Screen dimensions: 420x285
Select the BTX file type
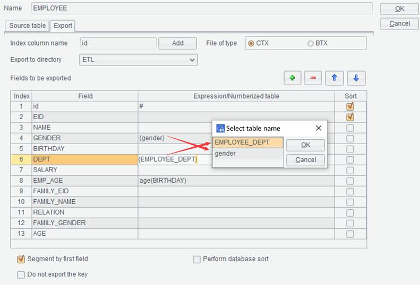310,43
